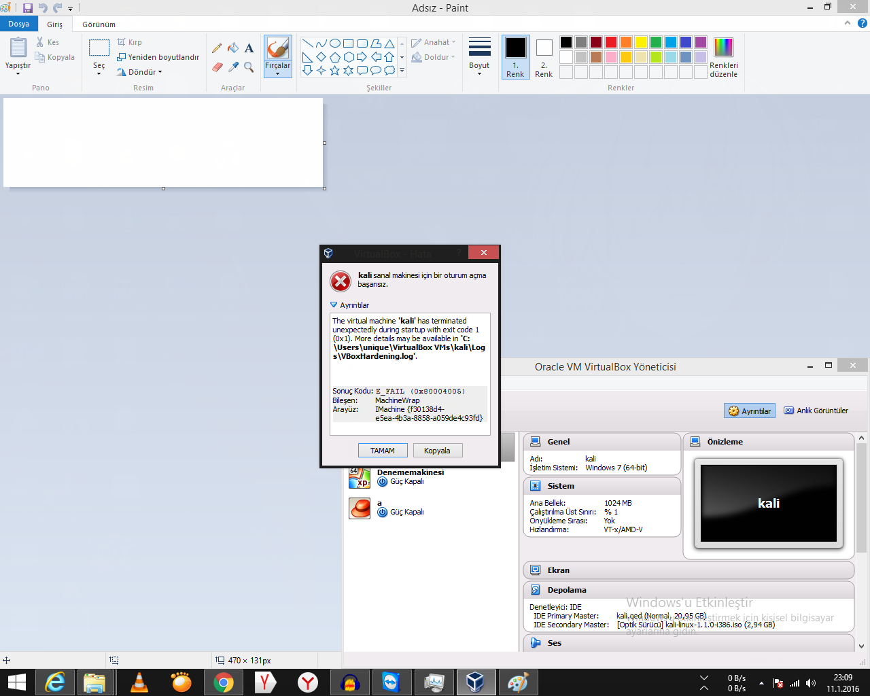Open the Dosya file menu

(x=19, y=24)
